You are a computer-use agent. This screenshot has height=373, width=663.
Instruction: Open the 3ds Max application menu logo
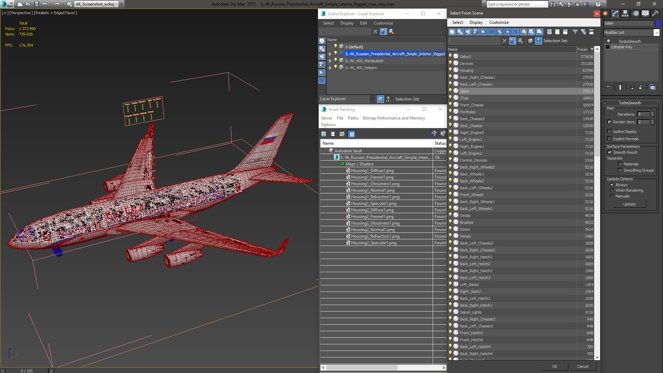coord(7,4)
